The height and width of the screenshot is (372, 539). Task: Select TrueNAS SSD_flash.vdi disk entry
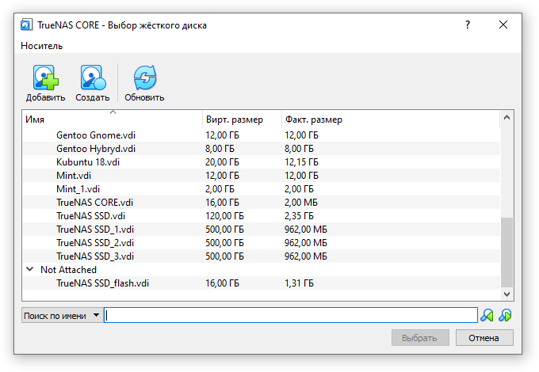[262, 283]
